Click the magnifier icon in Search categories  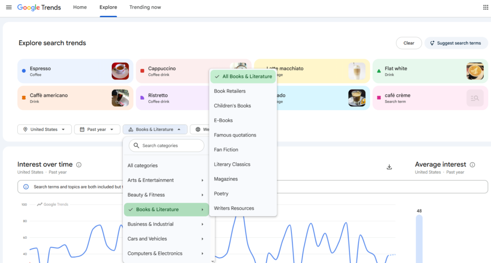click(x=136, y=146)
